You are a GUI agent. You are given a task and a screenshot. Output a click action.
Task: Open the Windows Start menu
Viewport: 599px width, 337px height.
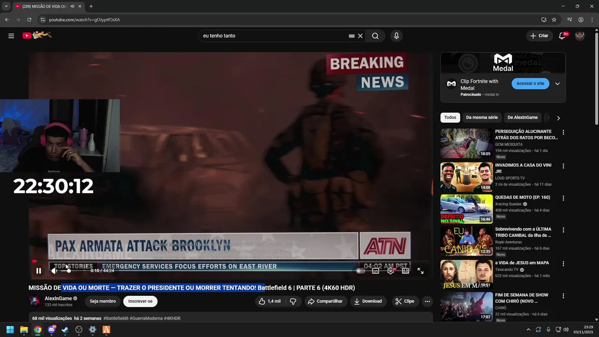[10, 330]
